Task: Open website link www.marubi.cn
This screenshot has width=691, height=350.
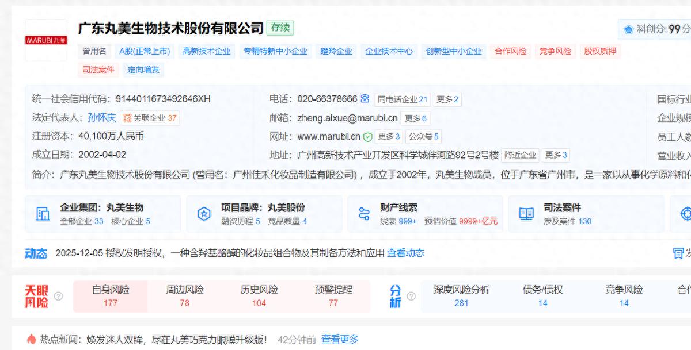Action: 329,137
